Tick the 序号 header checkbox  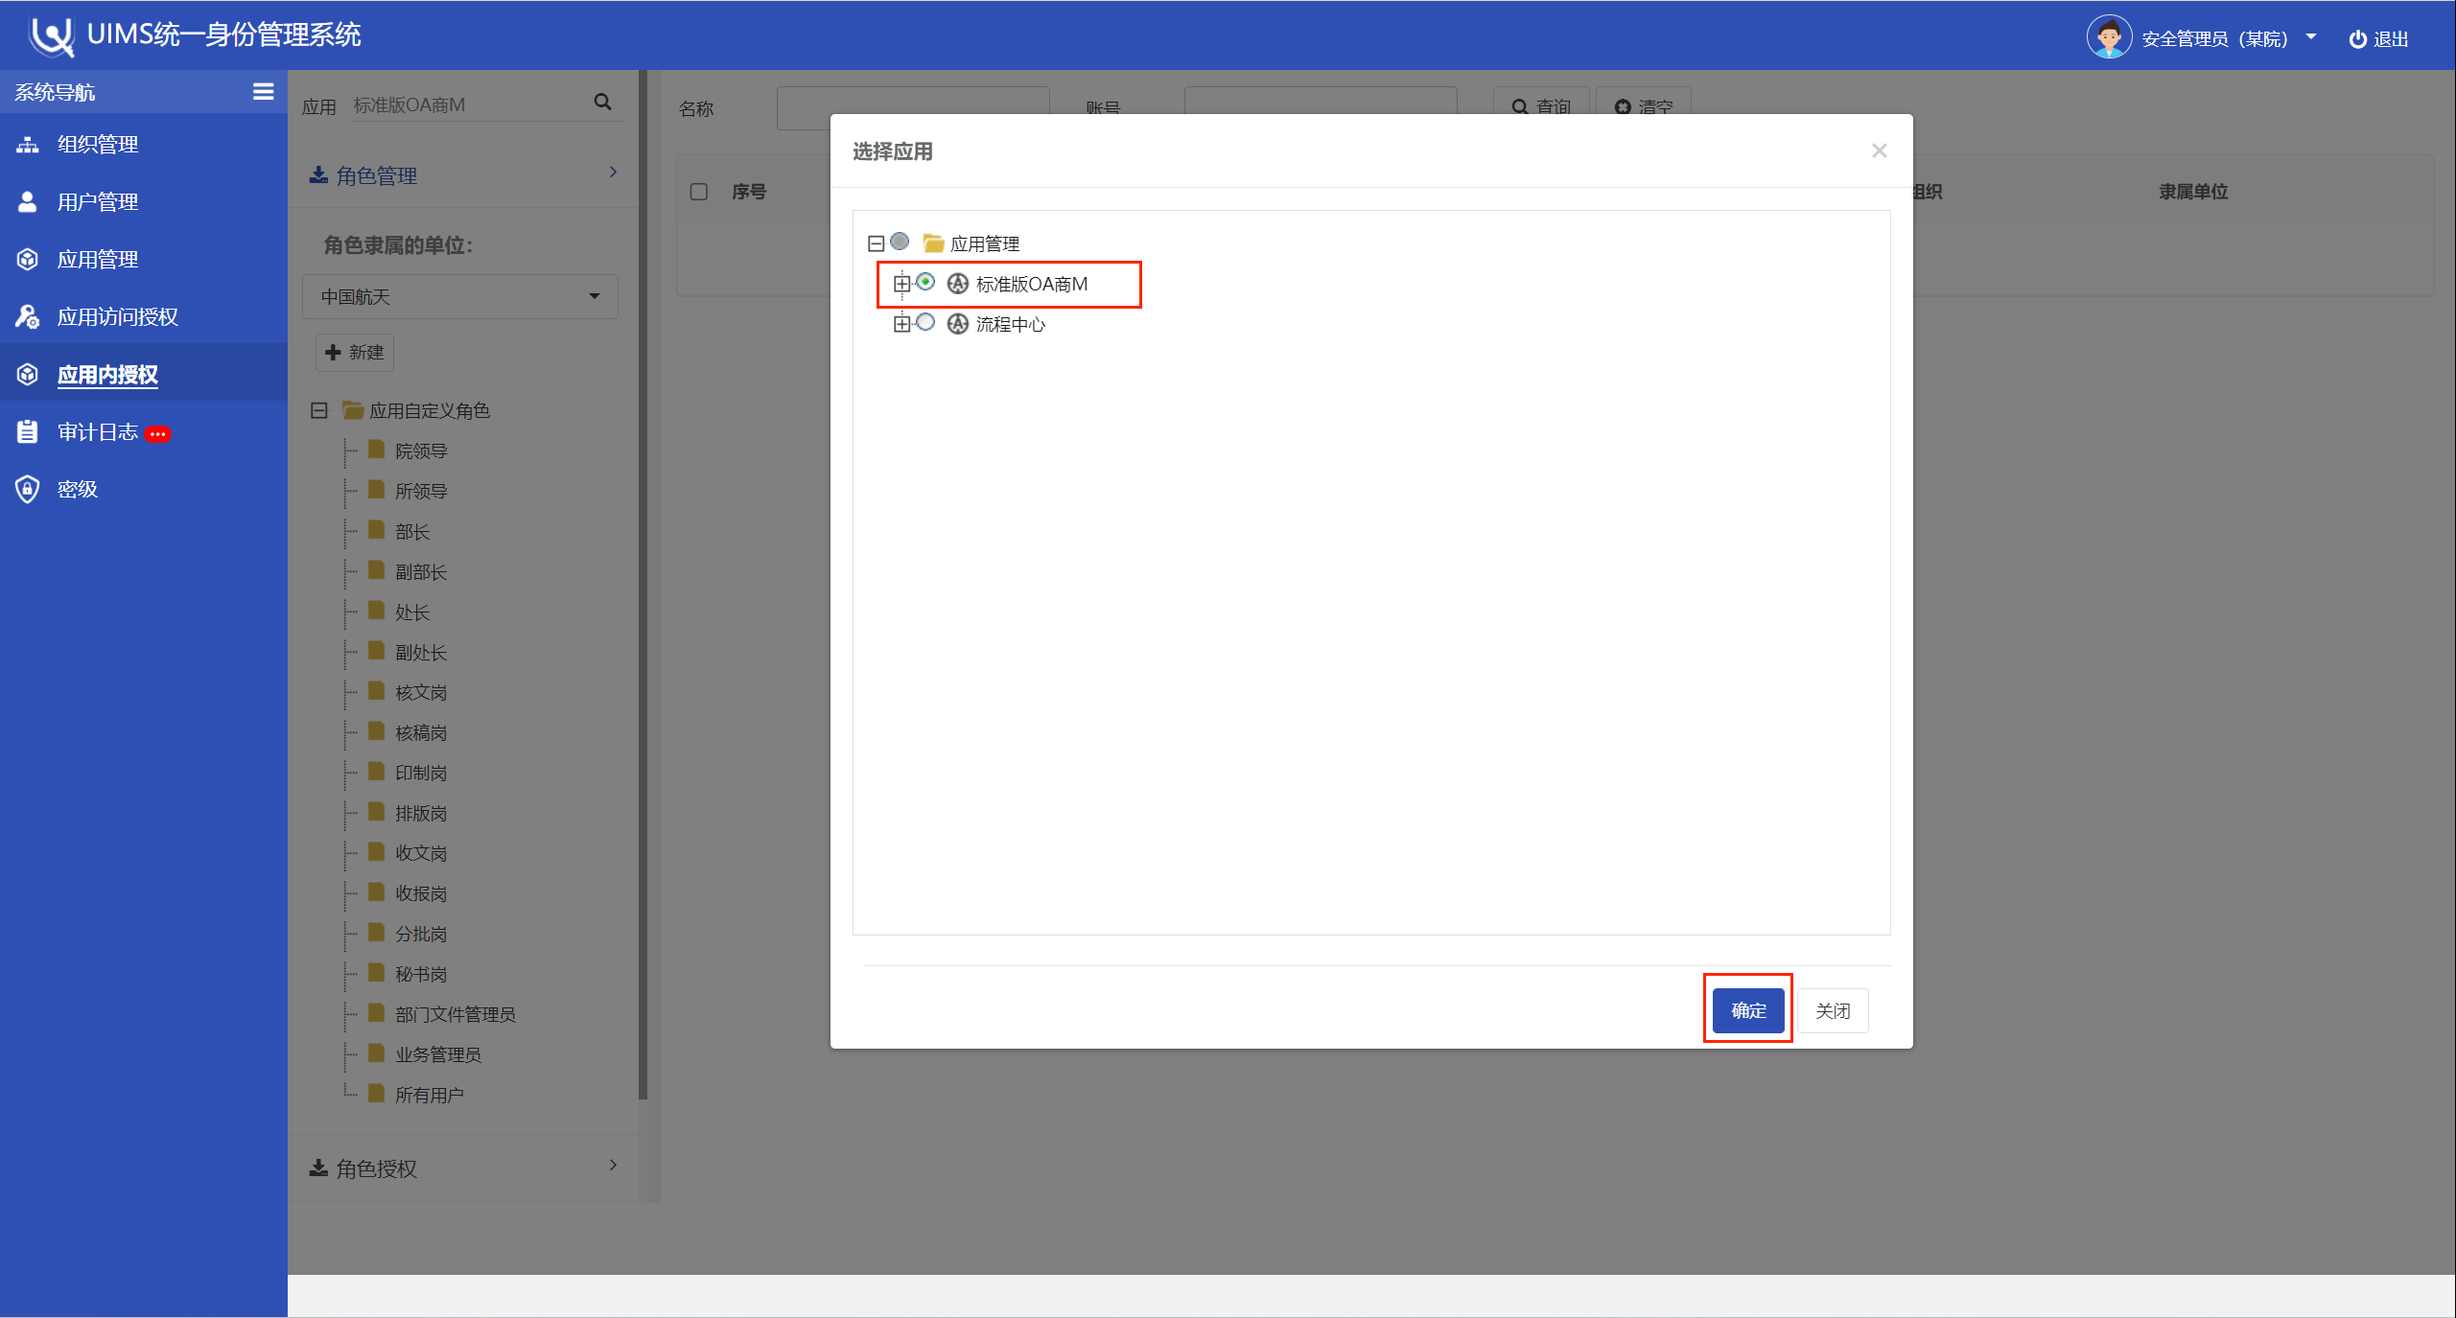699,192
